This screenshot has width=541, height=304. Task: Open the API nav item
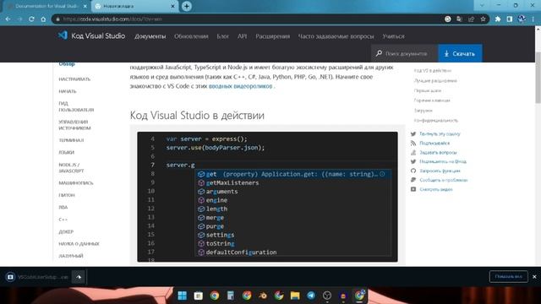[242, 36]
